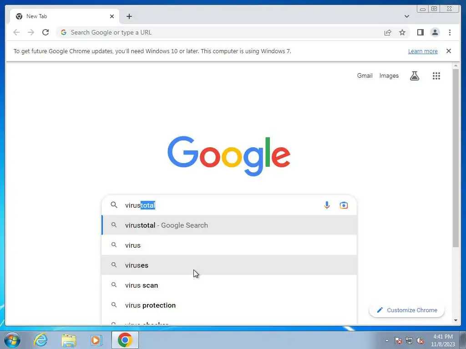Pick the virus scan suggestion

[229, 285]
